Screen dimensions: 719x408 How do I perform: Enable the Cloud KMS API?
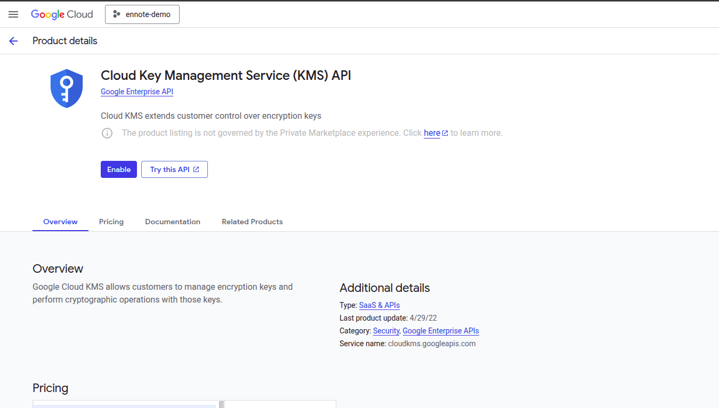tap(119, 169)
